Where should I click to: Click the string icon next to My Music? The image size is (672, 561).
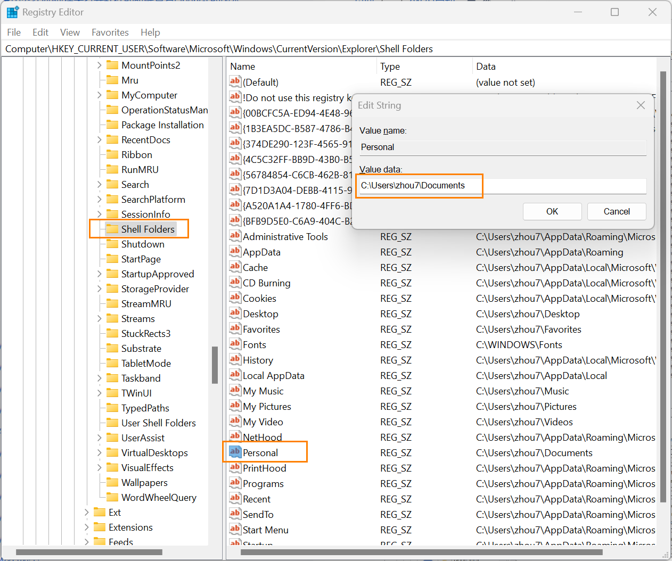click(235, 390)
